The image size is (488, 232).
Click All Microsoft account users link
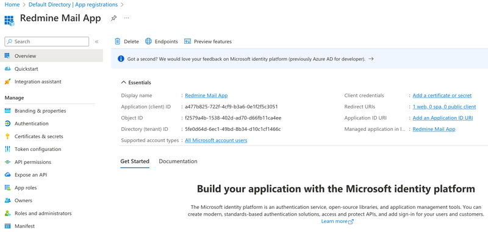[x=216, y=141]
